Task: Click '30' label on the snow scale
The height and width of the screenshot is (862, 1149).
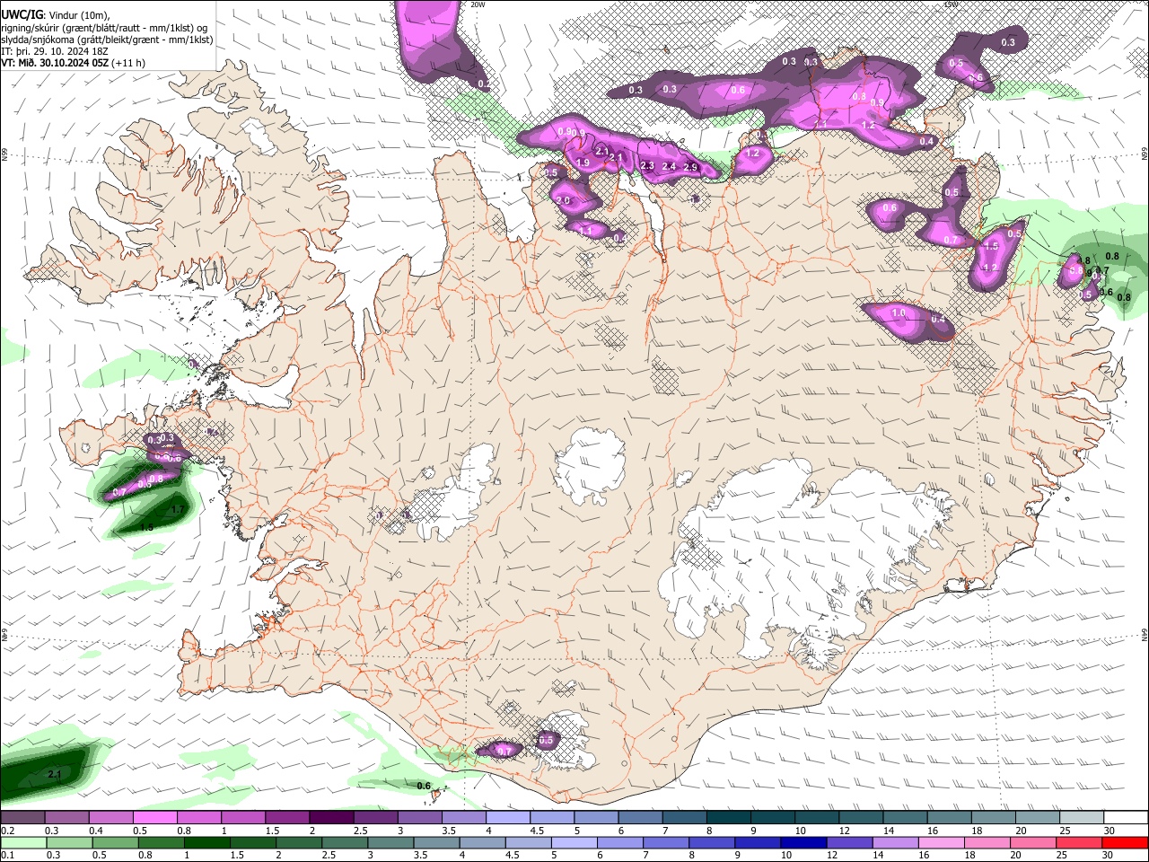Action: click(1110, 831)
